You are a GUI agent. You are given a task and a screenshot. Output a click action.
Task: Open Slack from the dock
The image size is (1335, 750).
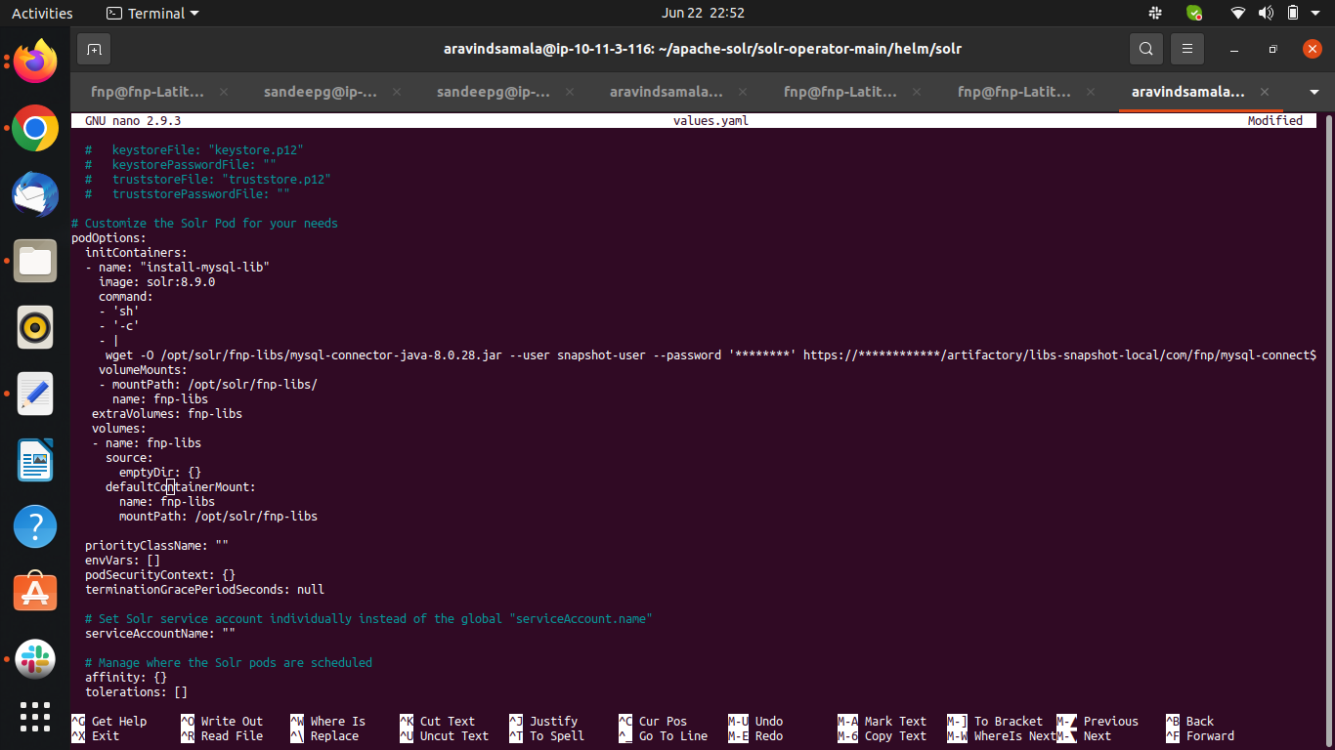click(x=34, y=658)
